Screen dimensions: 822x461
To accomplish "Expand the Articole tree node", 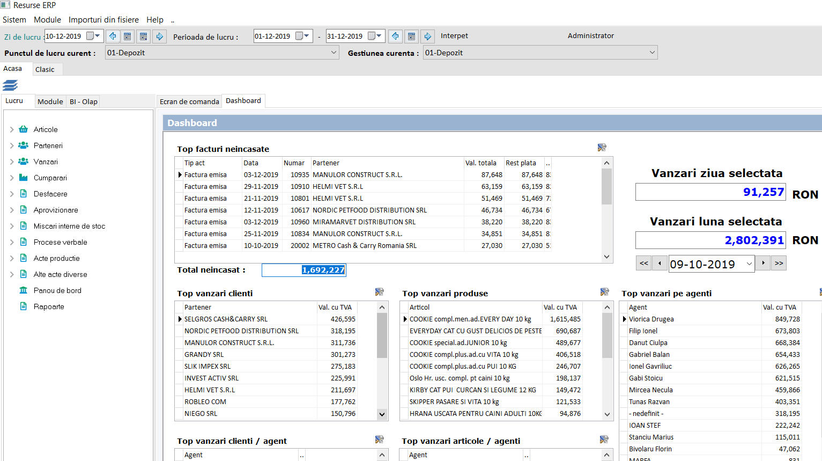I will 12,129.
